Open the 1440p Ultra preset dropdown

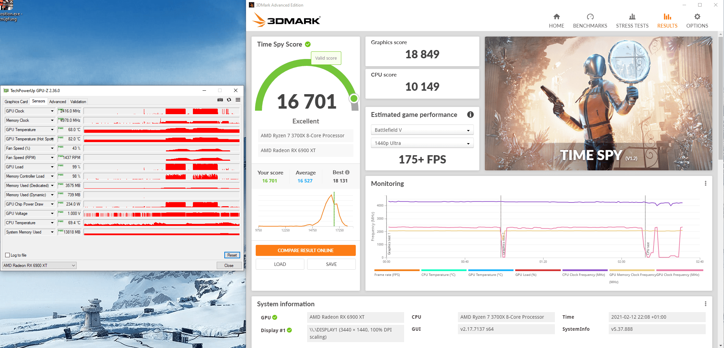pyautogui.click(x=422, y=143)
